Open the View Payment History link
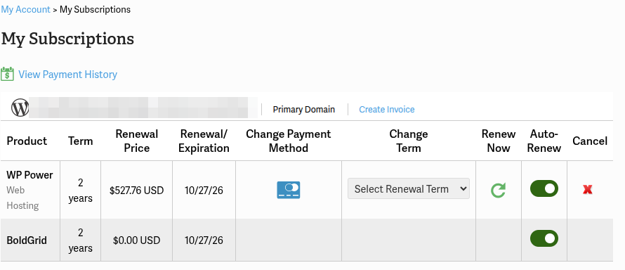Screen dimensions: 625x270 click(x=67, y=75)
